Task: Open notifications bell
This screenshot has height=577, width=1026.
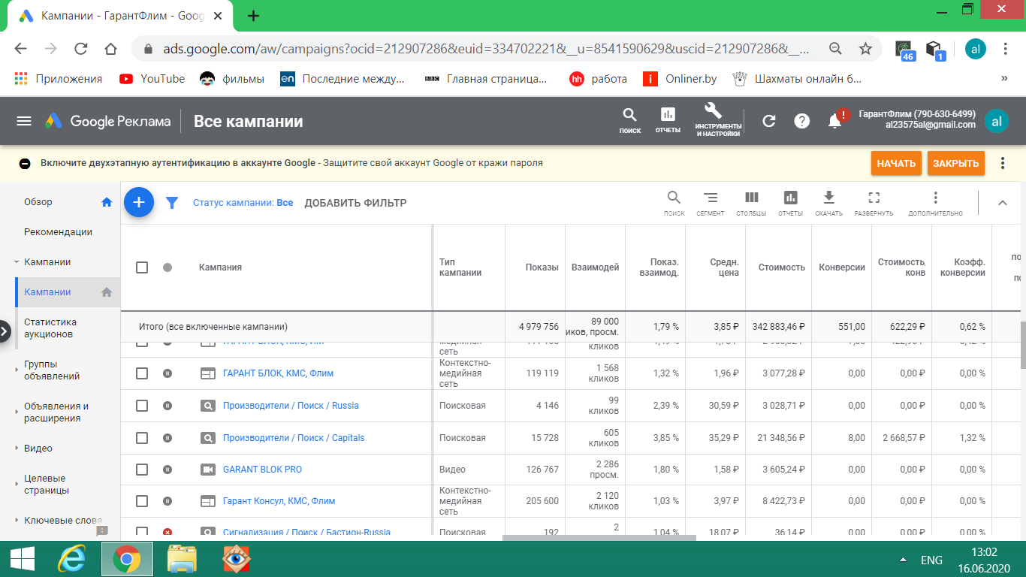Action: [x=835, y=121]
